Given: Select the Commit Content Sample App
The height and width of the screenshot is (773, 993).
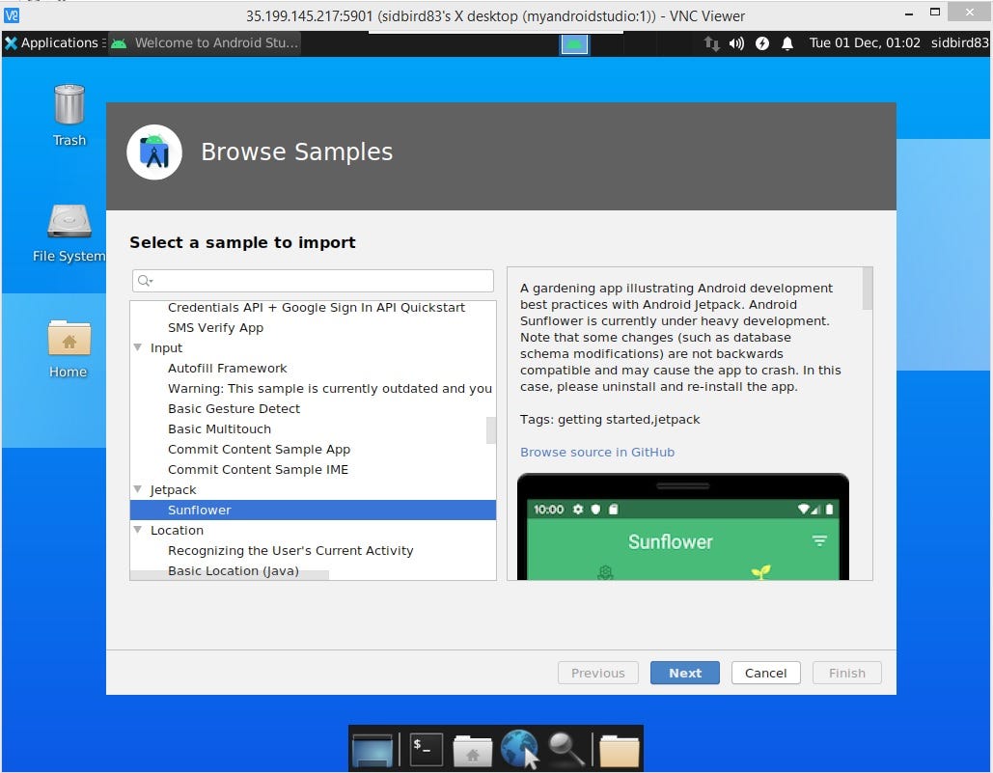Looking at the screenshot, I should click(259, 449).
